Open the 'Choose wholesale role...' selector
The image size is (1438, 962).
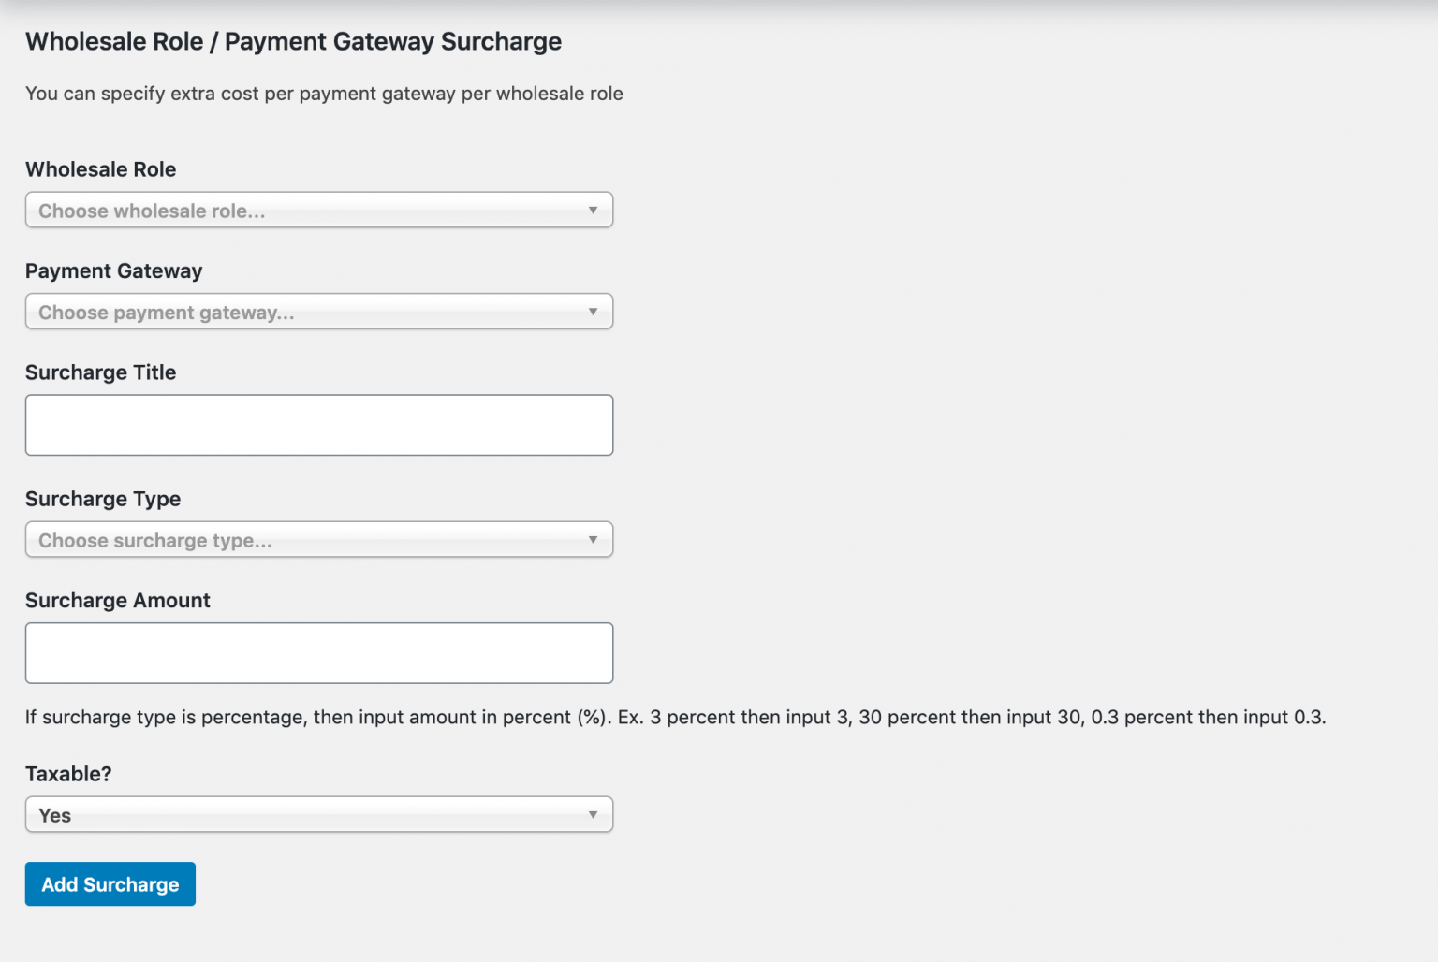click(318, 210)
